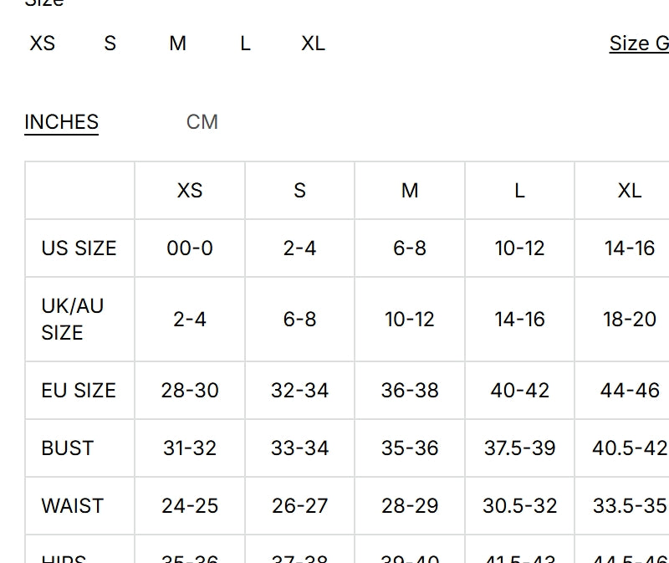This screenshot has width=669, height=563.
Task: Click the WAIST row label
Action: pyautogui.click(x=73, y=506)
